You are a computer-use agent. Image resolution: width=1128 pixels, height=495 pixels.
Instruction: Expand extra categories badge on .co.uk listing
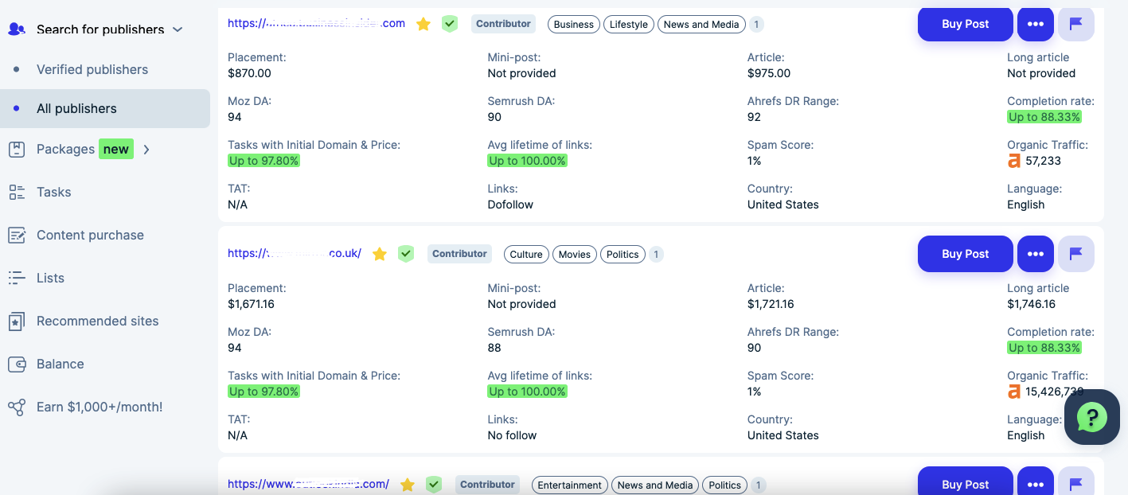(656, 255)
